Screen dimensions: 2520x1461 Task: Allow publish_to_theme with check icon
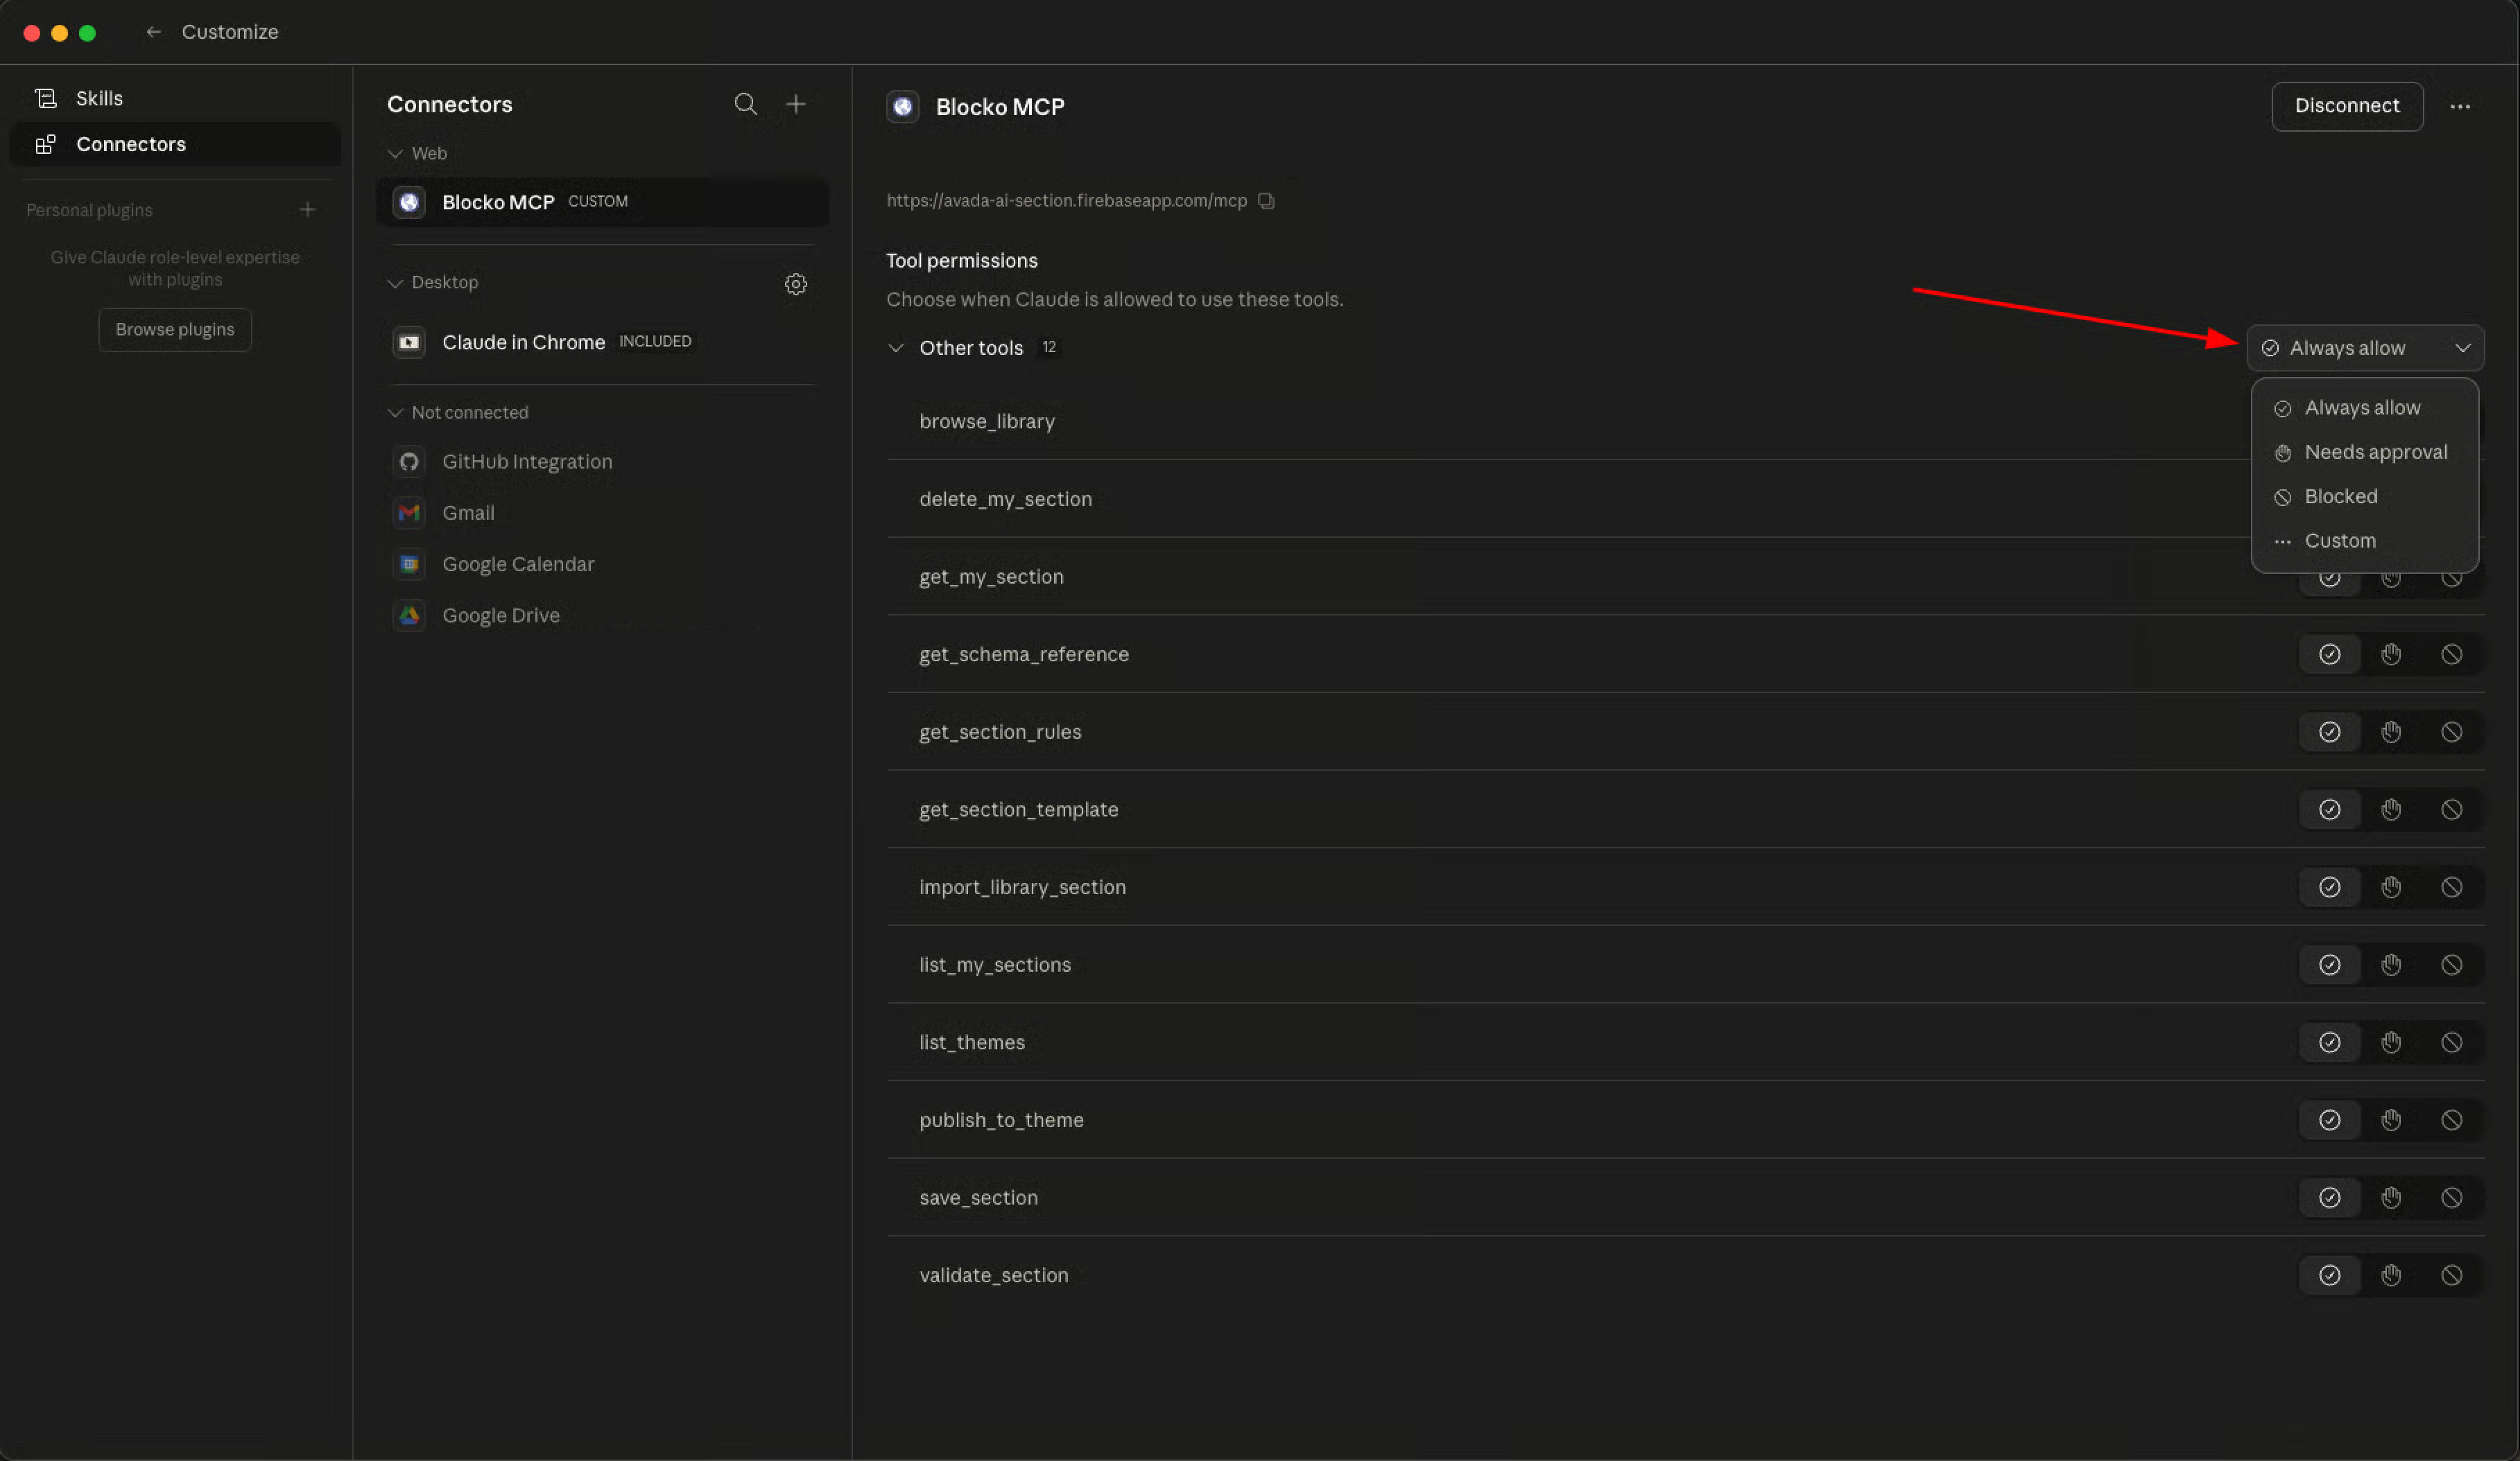tap(2329, 1120)
